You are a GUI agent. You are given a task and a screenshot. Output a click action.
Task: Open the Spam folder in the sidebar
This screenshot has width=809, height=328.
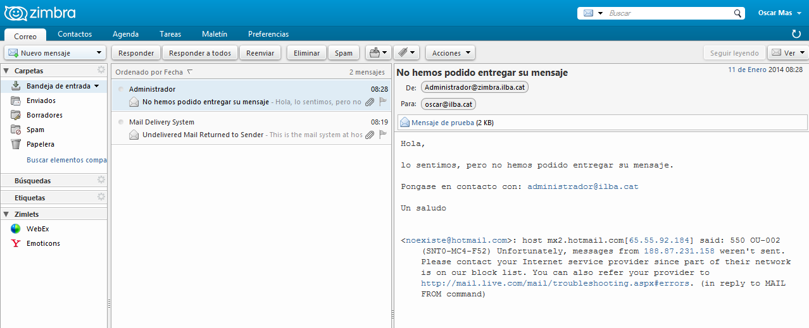[x=54, y=130]
